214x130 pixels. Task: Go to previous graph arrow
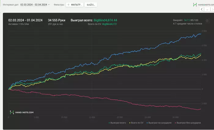202,9
